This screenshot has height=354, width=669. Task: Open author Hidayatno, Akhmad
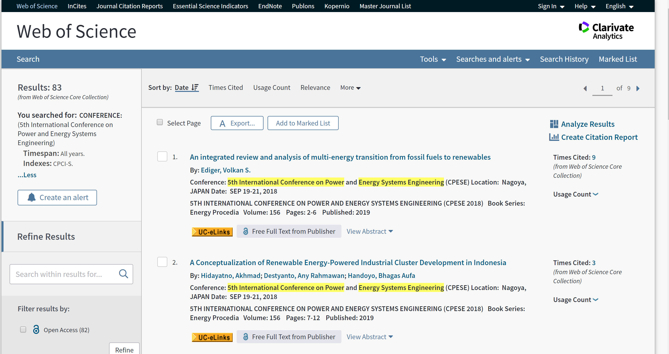tap(230, 275)
